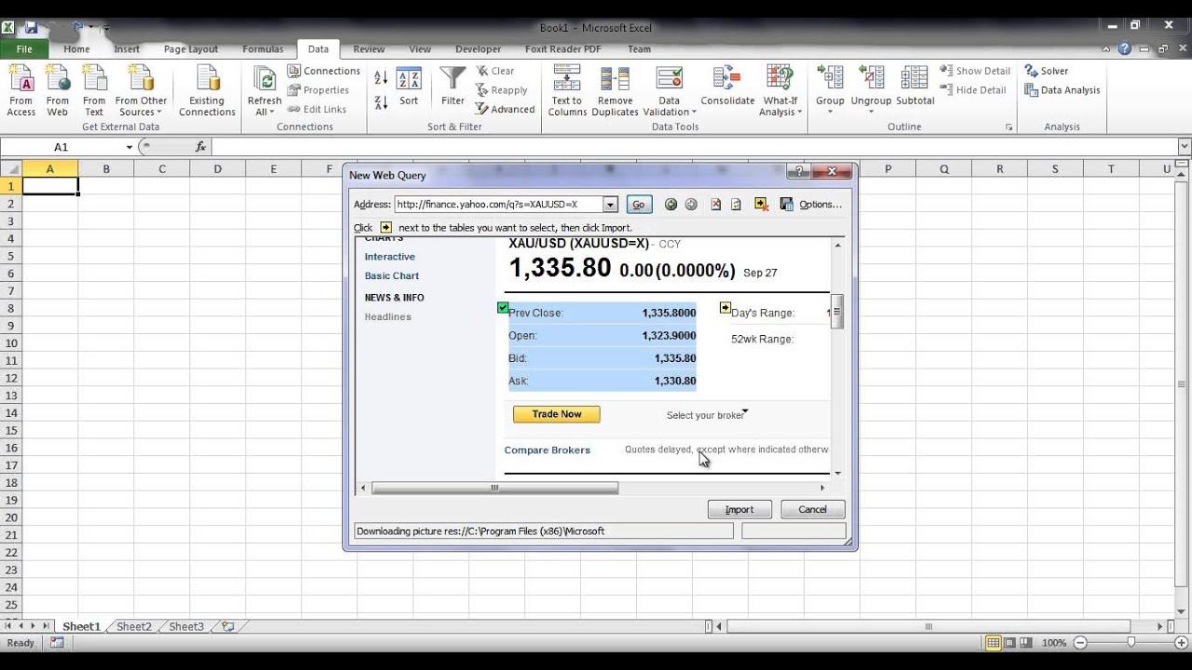Switch to Normal view icon
1192x670 pixels.
[x=994, y=643]
